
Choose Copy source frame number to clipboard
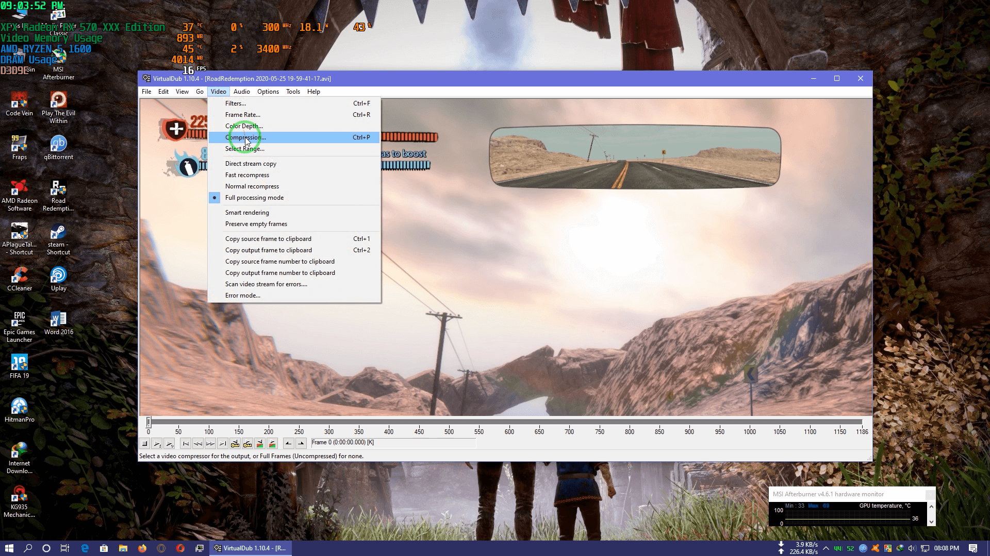click(x=294, y=262)
